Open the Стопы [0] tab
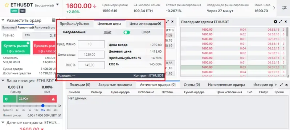The width and height of the screenshot is (290, 130). point(192,85)
